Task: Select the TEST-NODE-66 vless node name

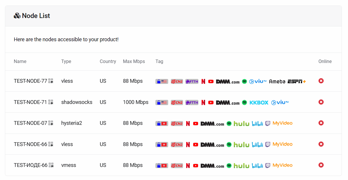Action: pos(30,144)
